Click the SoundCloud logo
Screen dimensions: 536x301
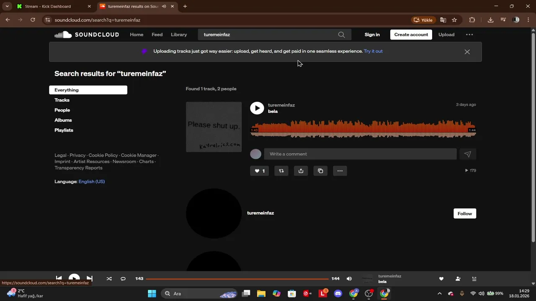(87, 35)
